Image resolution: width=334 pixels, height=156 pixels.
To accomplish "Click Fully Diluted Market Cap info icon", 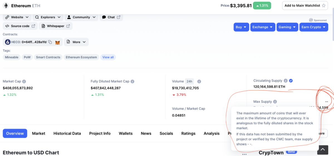I will click(132, 82).
